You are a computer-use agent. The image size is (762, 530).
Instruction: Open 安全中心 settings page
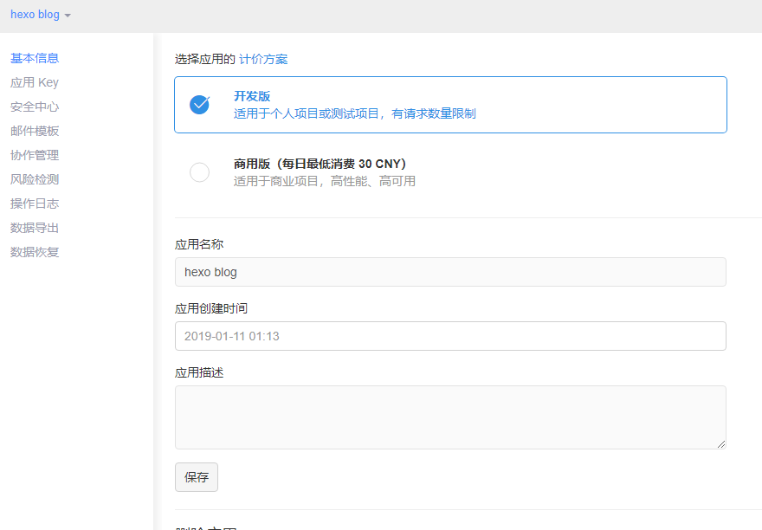35,107
